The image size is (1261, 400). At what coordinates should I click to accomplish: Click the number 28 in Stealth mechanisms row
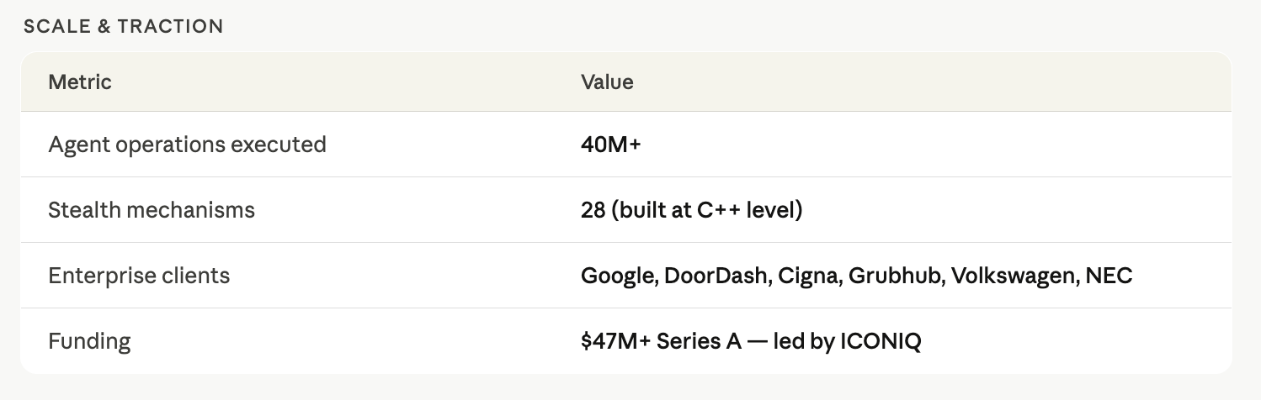coord(593,210)
